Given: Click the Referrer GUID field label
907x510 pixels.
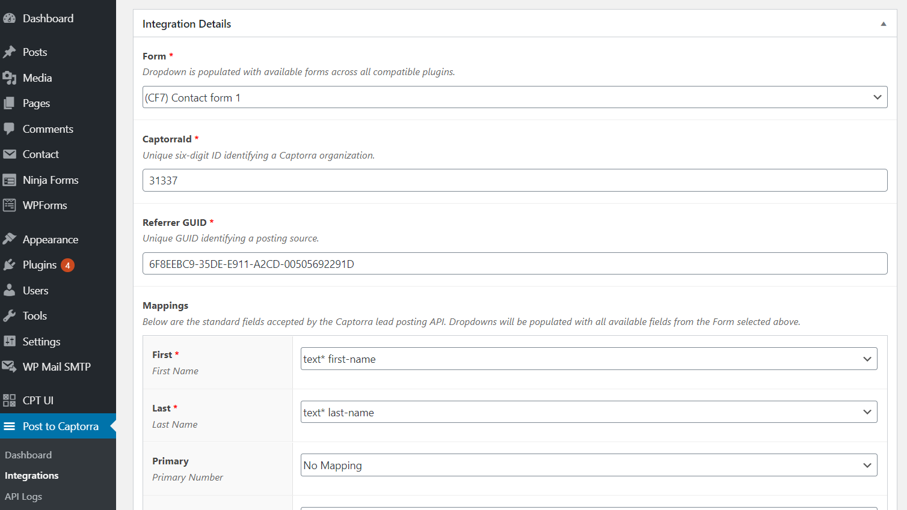Looking at the screenshot, I should 174,223.
